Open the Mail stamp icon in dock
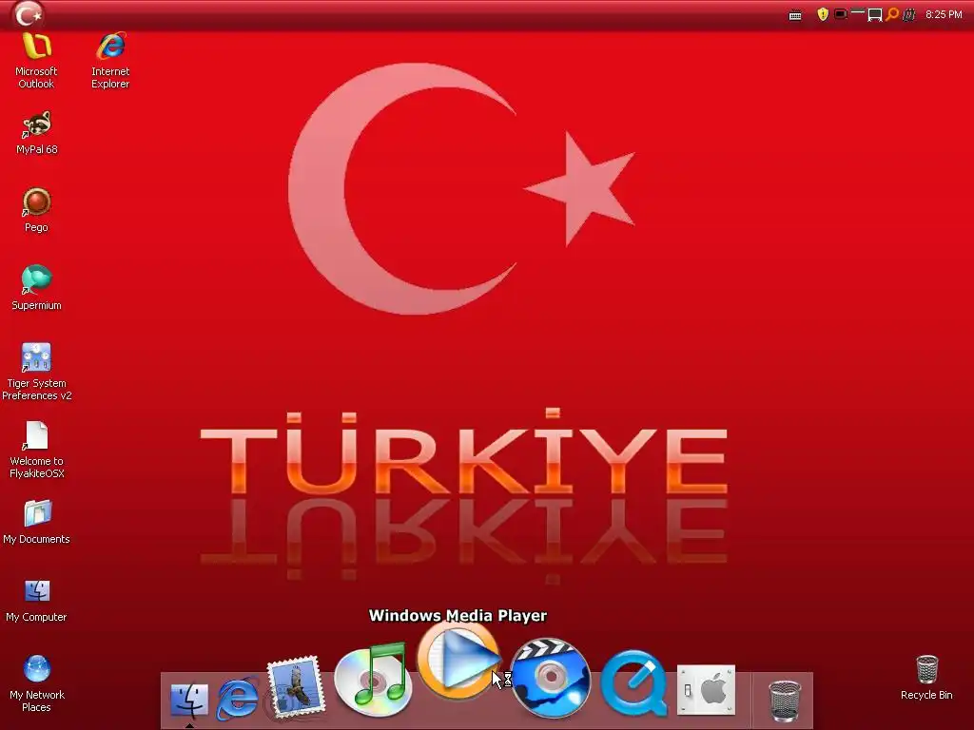The width and height of the screenshot is (974, 730). pyautogui.click(x=296, y=687)
